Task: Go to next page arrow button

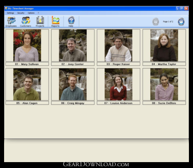Action: tap(181, 22)
